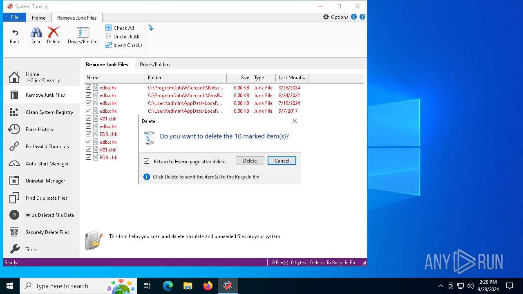Show hidden tray icons chevron
Viewport: 523px width, 294px height.
(440, 286)
